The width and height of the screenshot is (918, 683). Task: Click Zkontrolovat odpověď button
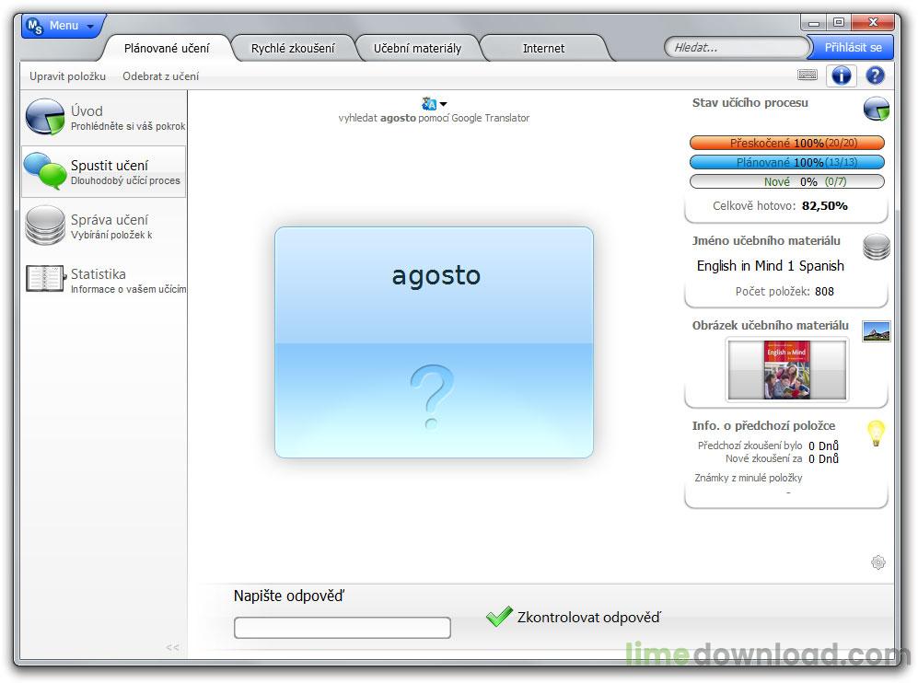[x=573, y=617]
